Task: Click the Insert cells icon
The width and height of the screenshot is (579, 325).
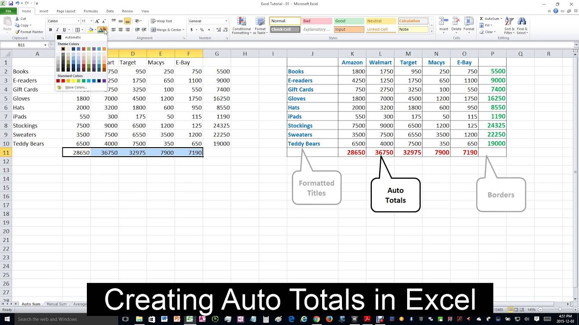Action: tap(444, 22)
